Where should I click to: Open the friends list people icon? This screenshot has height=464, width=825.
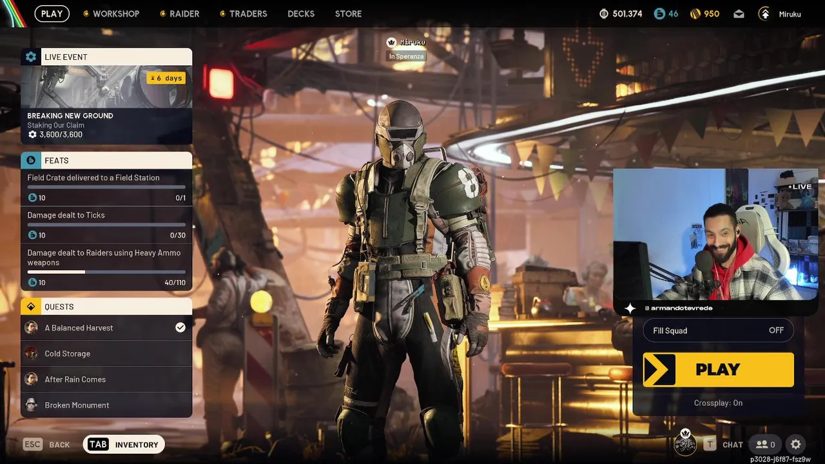[765, 445]
